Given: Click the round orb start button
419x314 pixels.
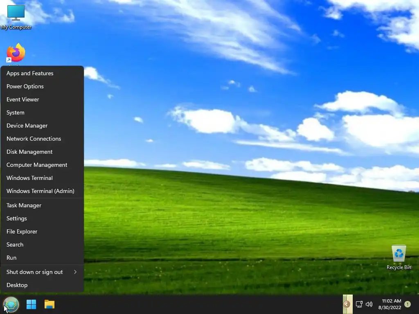Looking at the screenshot, I should click(x=11, y=304).
